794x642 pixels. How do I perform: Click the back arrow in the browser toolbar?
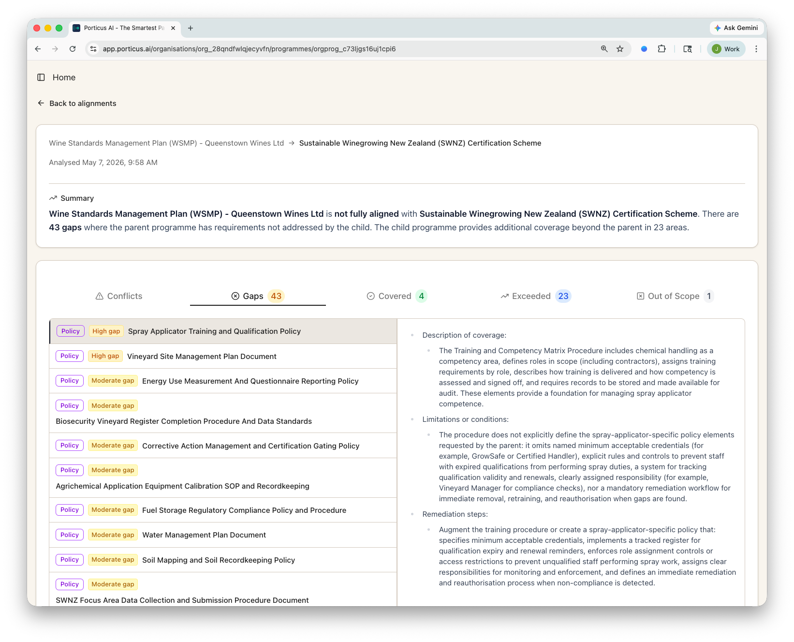point(38,49)
